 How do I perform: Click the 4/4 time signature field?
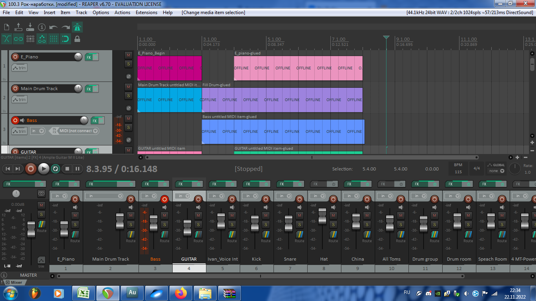coord(477,169)
